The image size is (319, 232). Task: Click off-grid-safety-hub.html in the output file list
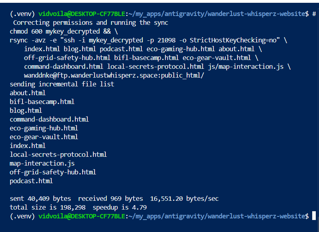[x=53, y=172]
